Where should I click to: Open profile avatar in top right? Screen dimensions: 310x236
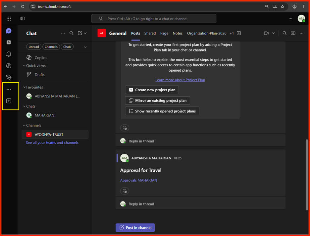coord(301,19)
